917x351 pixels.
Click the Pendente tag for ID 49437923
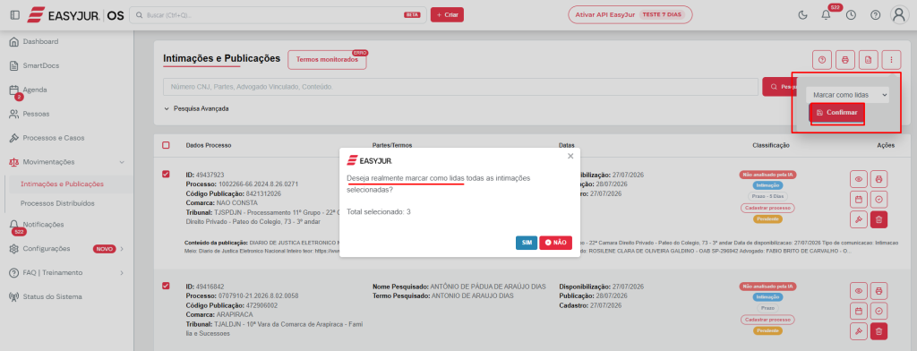(x=768, y=218)
